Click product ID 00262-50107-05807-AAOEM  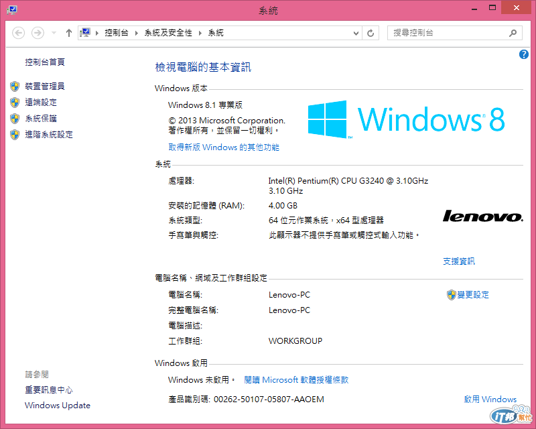[x=269, y=400]
